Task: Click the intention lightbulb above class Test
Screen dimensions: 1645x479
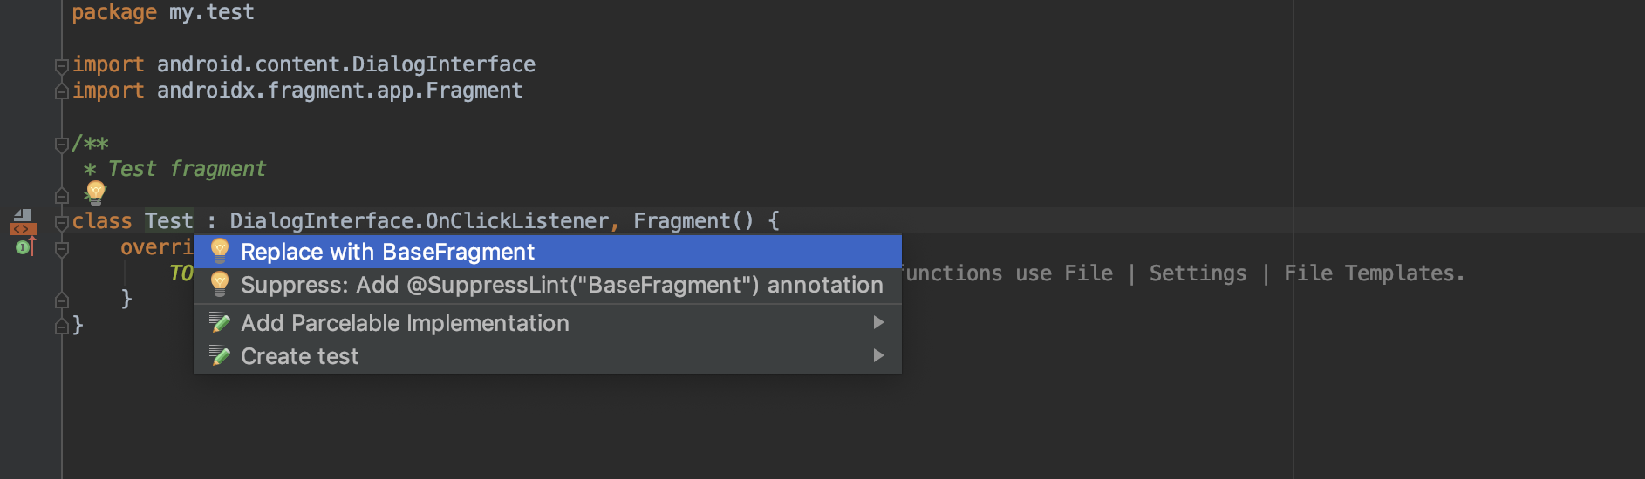Action: click(96, 192)
